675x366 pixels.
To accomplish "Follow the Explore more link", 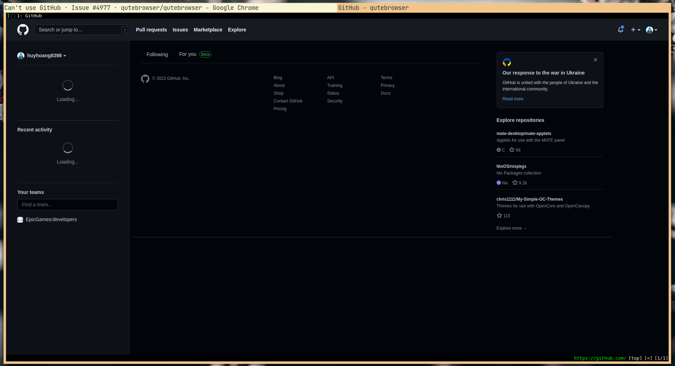I will tap(511, 228).
